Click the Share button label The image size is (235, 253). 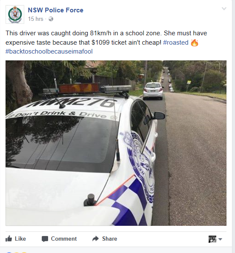coord(109,239)
